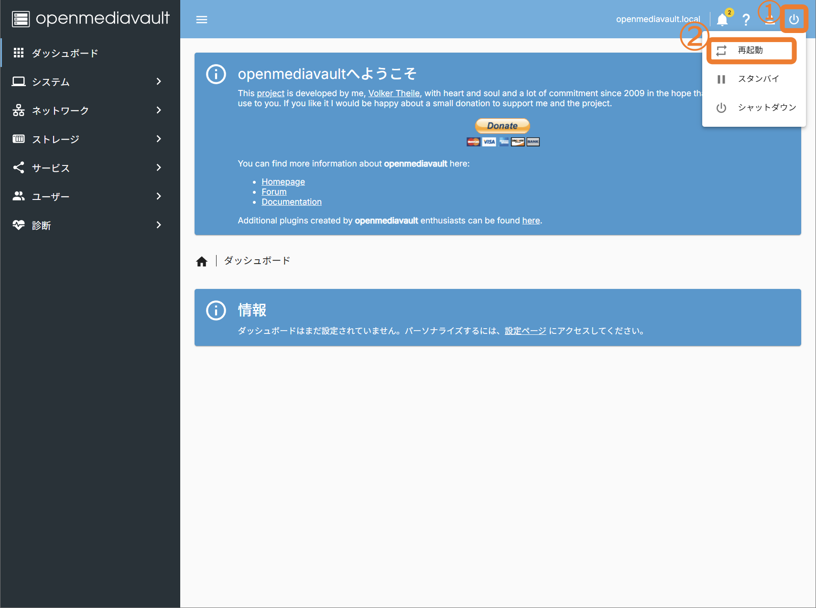Click the home breadcrumb icon

tap(202, 261)
